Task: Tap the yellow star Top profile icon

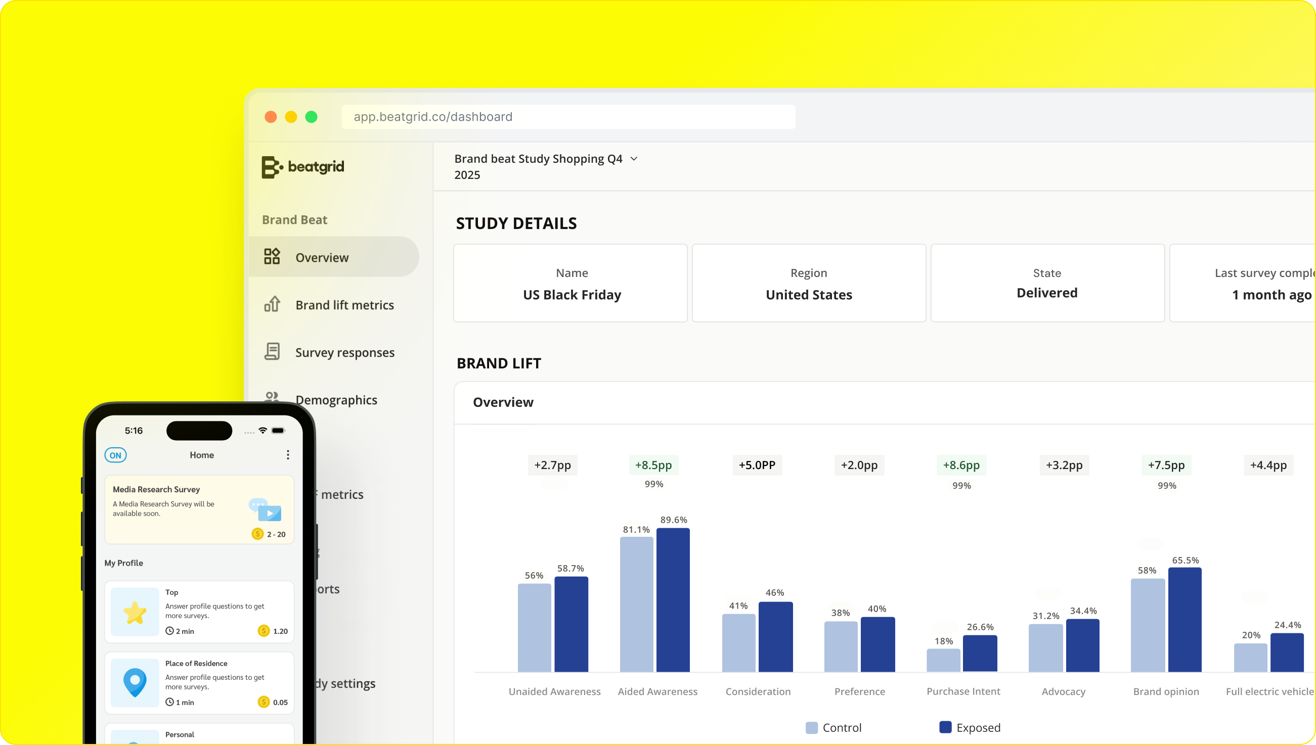Action: (135, 612)
